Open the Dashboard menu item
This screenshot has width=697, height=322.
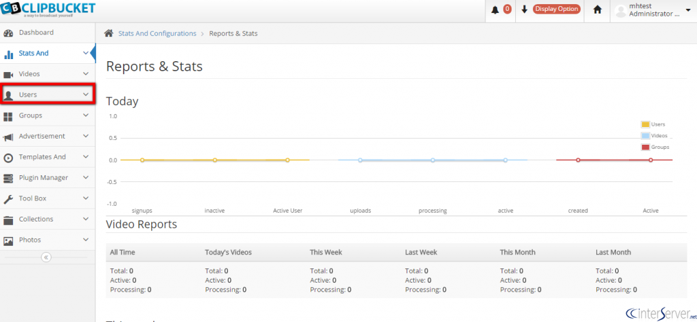coord(48,33)
